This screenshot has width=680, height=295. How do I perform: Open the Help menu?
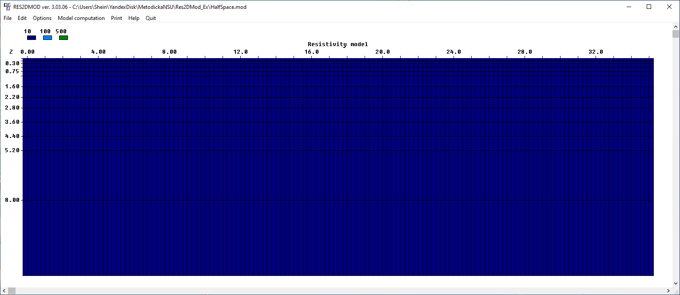[134, 18]
